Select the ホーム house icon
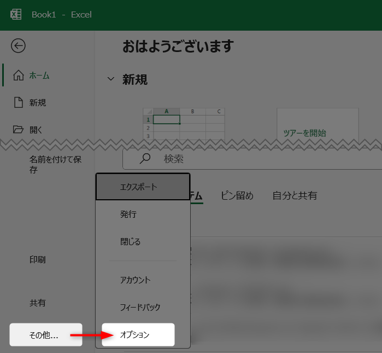This screenshot has height=353, width=382. point(19,75)
